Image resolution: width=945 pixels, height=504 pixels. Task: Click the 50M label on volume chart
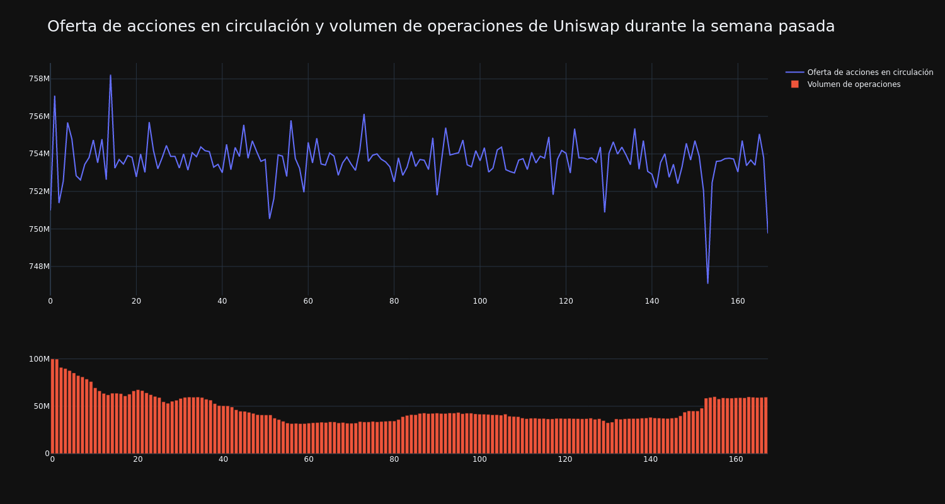click(x=42, y=406)
